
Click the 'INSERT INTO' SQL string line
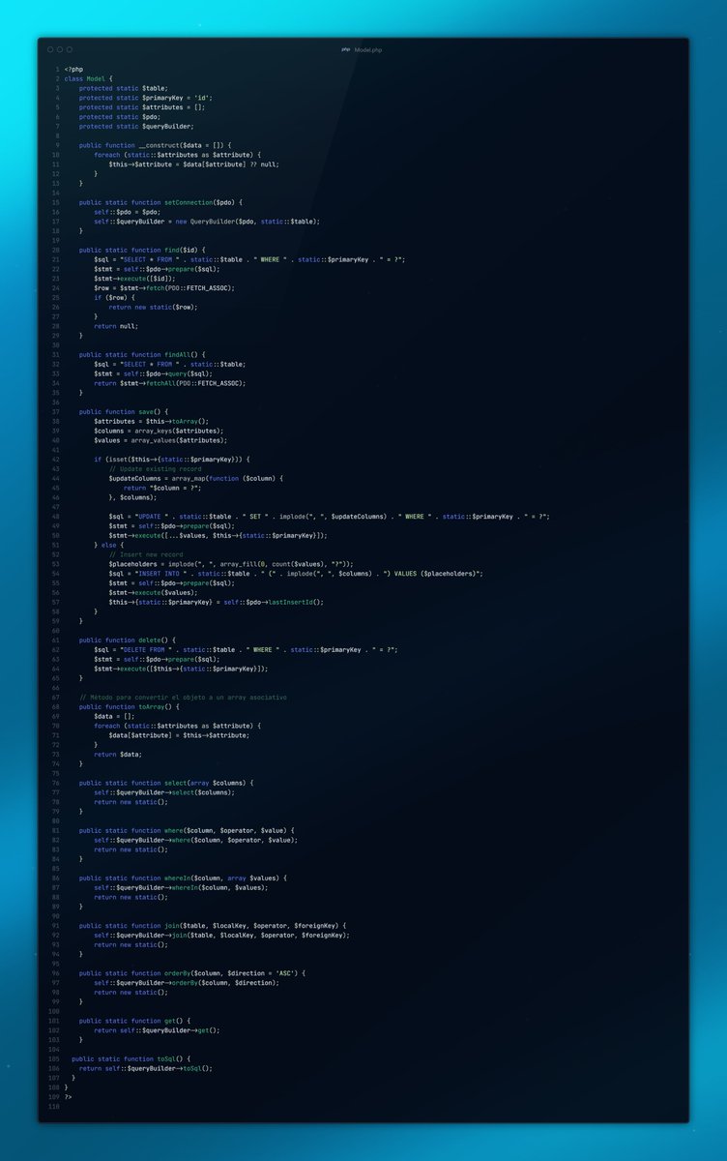[x=296, y=574]
